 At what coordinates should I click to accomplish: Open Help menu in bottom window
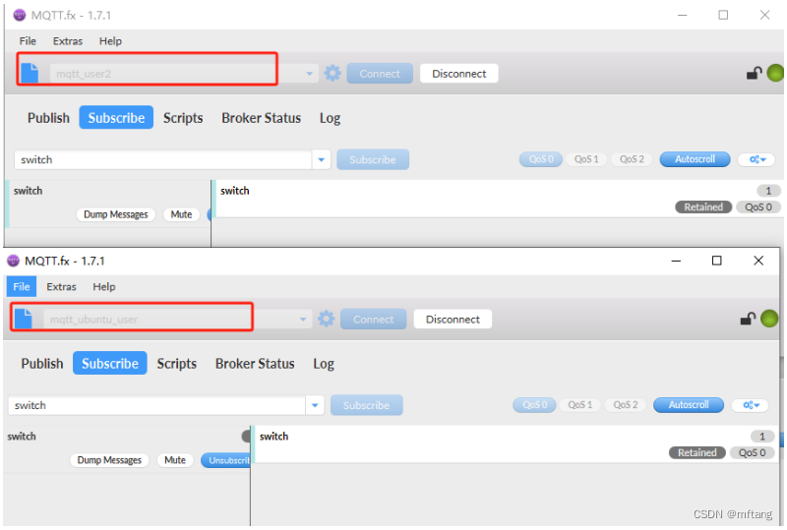tap(104, 286)
